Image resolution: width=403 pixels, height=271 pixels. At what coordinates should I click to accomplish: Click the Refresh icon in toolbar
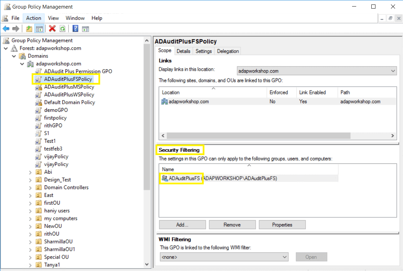click(x=63, y=29)
